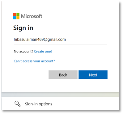Click the Sign in heading
Screen dimensions: 123x114
(23, 28)
